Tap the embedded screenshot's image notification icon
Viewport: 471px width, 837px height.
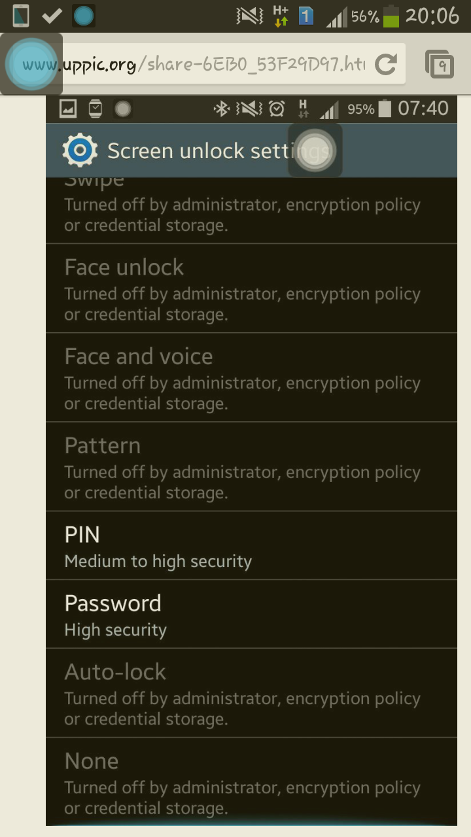pos(68,109)
